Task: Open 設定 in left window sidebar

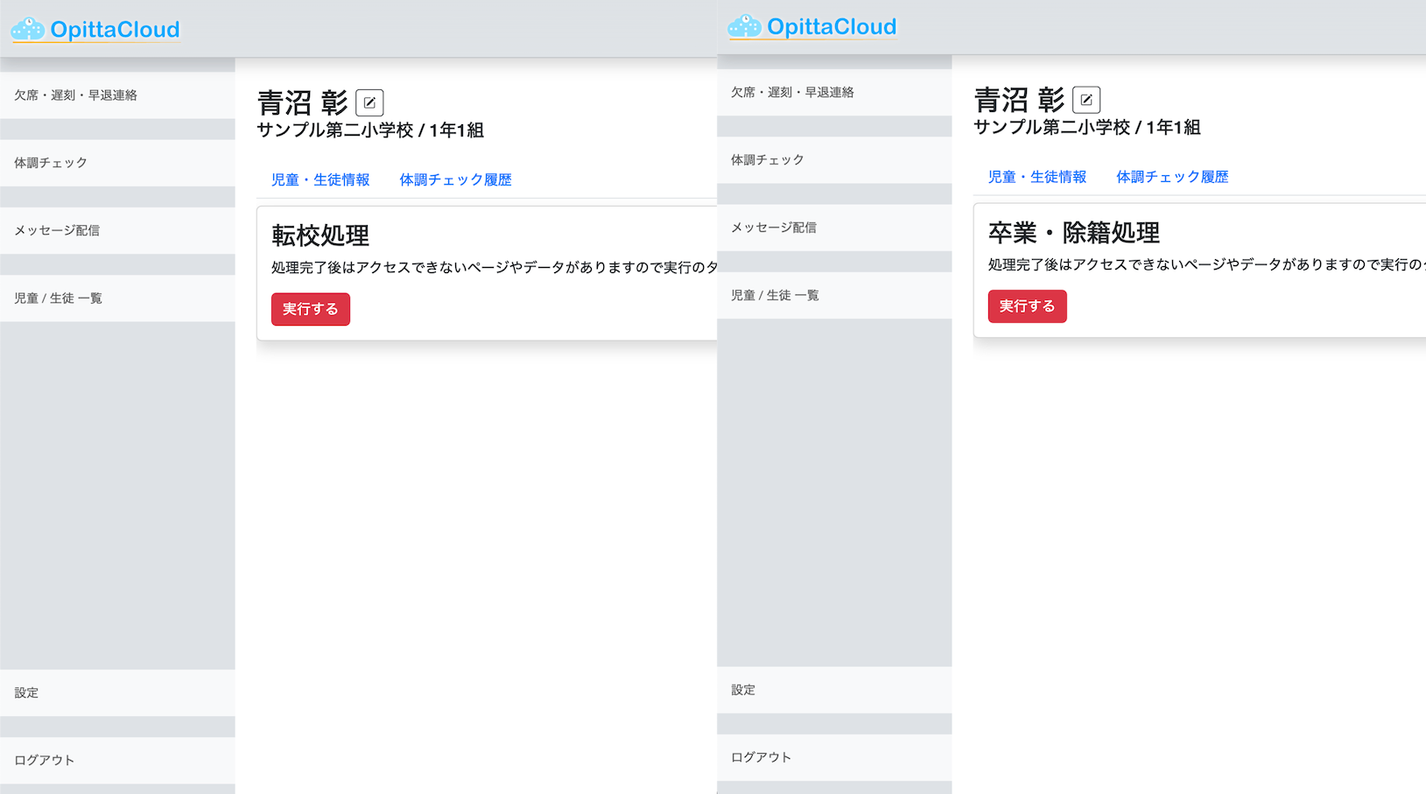Action: (117, 692)
